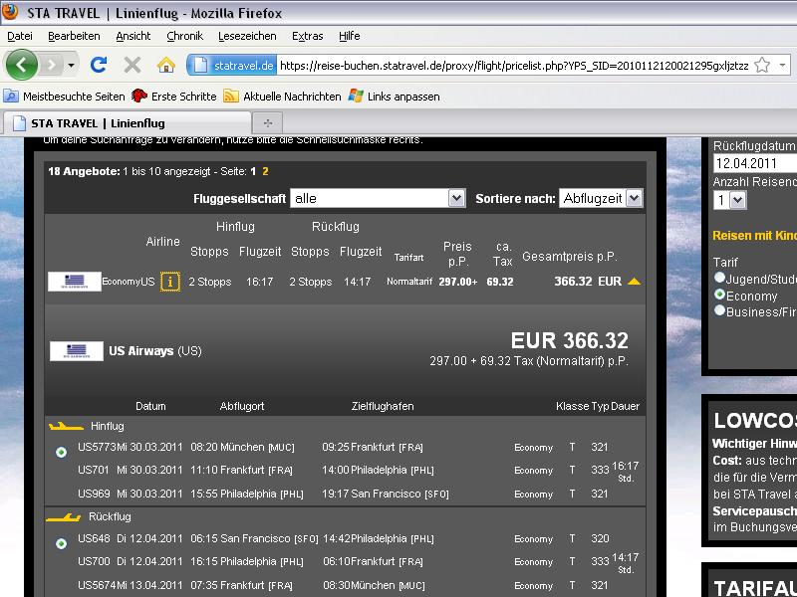The image size is (797, 597).
Task: Choose the Business/First tariff radio
Action: point(719,310)
